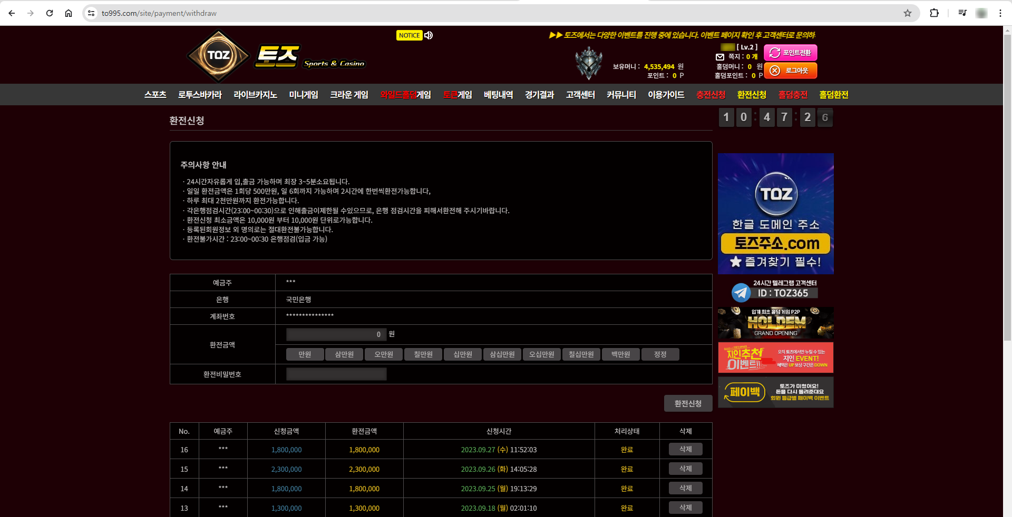1012x517 pixels.
Task: Add amount with the 칠십만원 button
Action: [581, 354]
